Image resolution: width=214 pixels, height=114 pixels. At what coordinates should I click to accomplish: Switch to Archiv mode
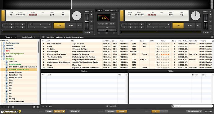coord(58,111)
